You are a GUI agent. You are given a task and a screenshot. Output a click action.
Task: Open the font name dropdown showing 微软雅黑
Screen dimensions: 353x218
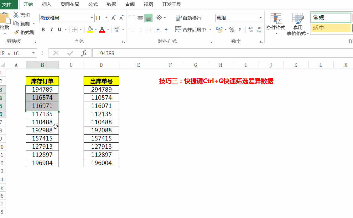[92, 18]
